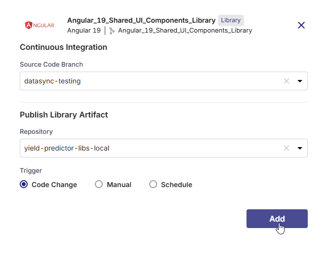330x271 pixels.
Task: Select the Manual trigger option
Action: pyautogui.click(x=99, y=185)
